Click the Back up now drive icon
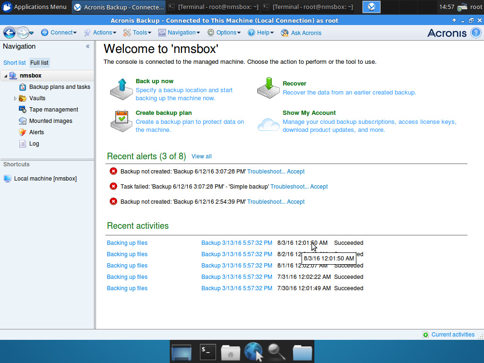This screenshot has width=484, height=363. [121, 89]
